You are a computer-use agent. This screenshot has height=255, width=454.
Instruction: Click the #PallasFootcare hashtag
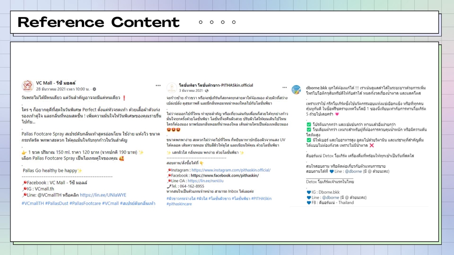click(x=85, y=204)
